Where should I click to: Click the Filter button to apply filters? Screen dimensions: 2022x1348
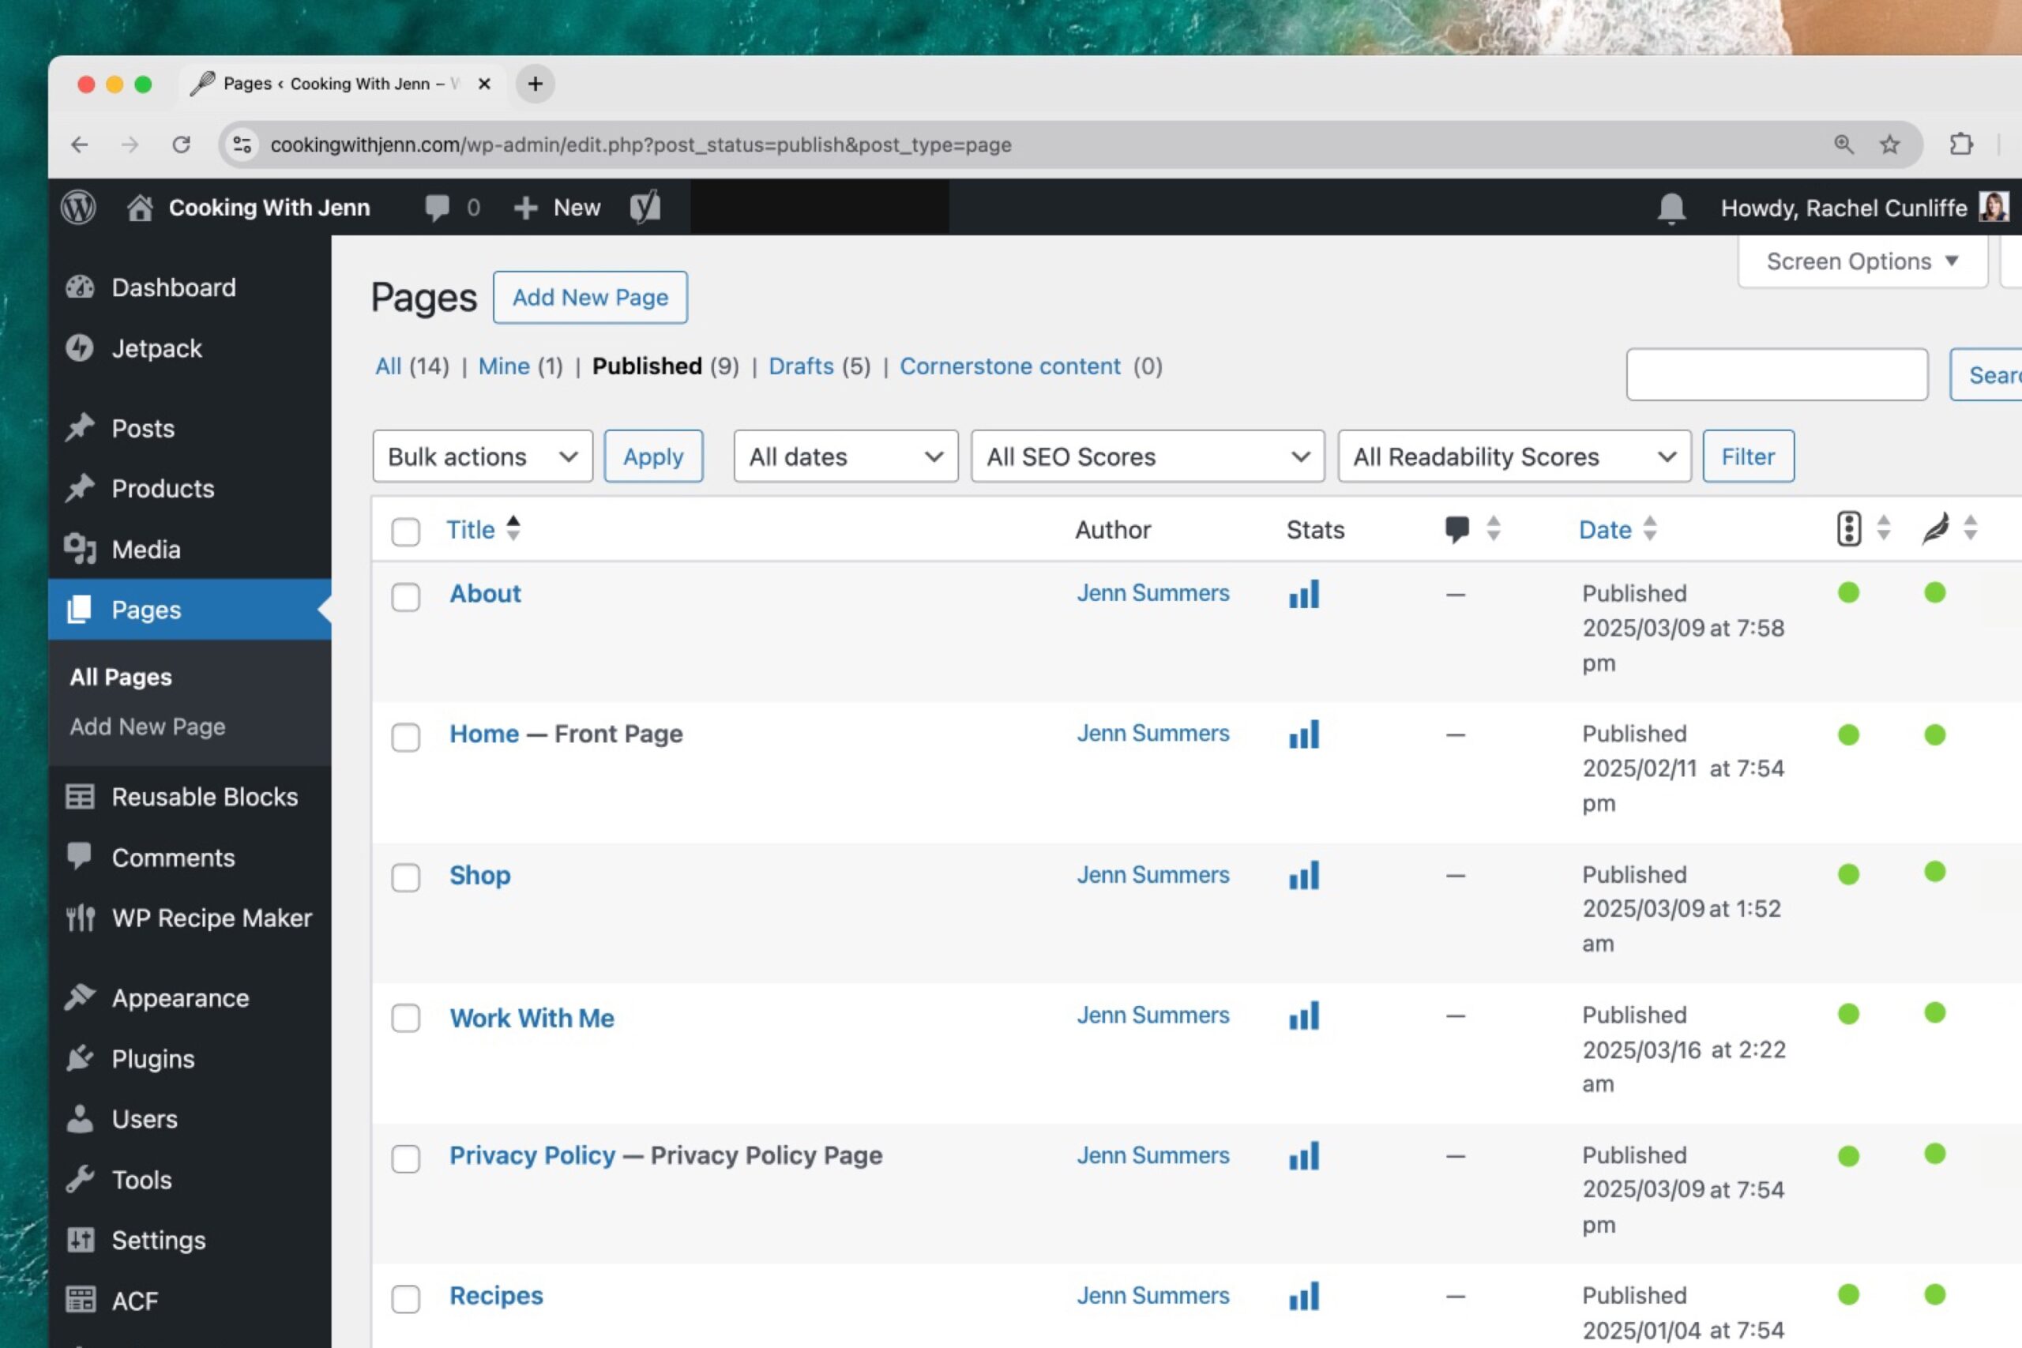point(1746,456)
